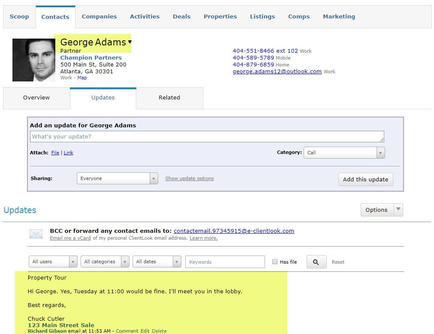Screen dimensions: 434x334
Task: Click the address line 500 Main St, Suite 200
Action: [x=93, y=64]
